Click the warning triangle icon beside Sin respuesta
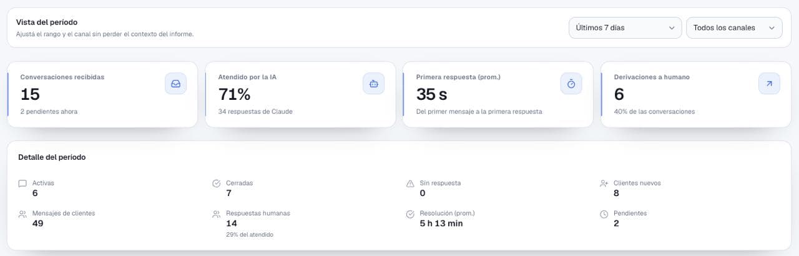This screenshot has height=256, width=799. [410, 184]
